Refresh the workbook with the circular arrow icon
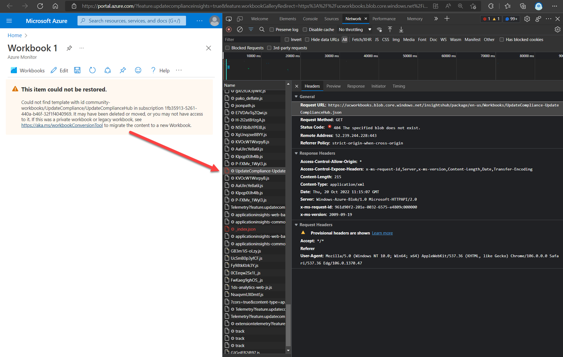The height and width of the screenshot is (357, 563). click(x=92, y=70)
